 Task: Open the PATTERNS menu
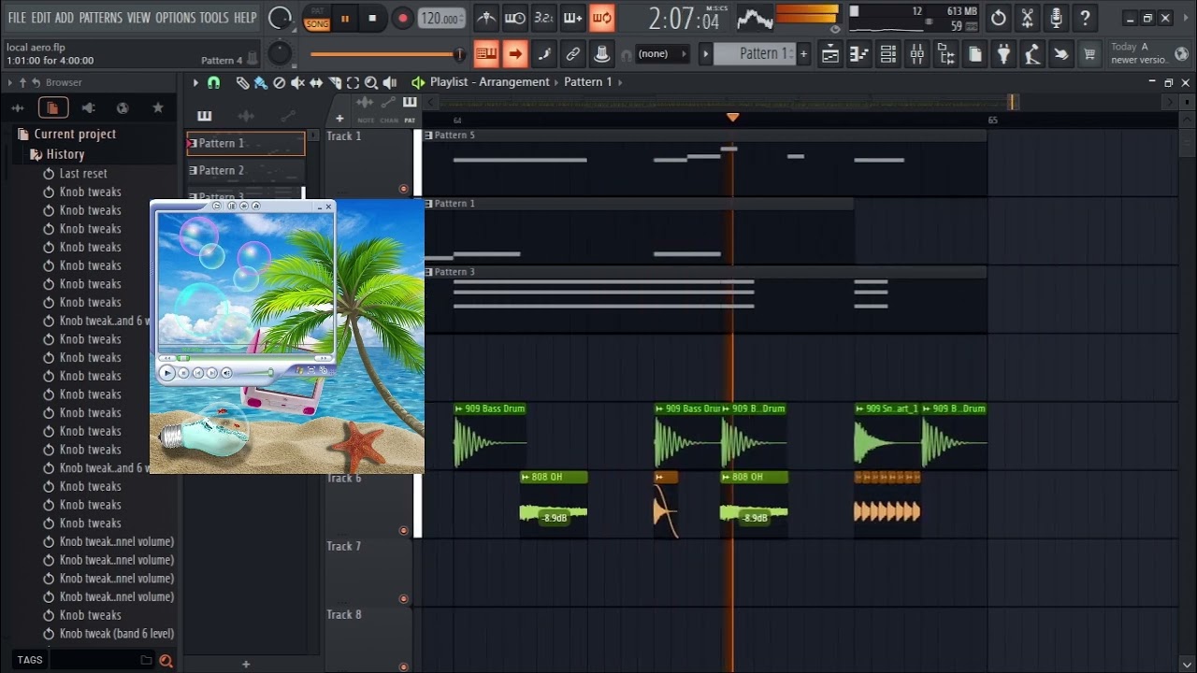(x=100, y=18)
